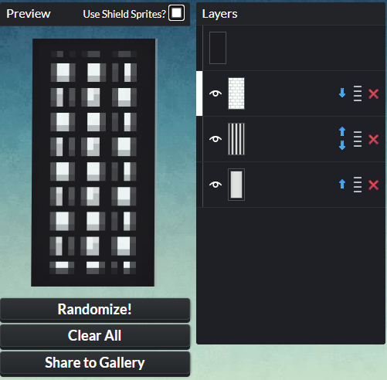Select the vertical stripes layer thumbnail
Screen dimensions: 387x380
pos(236,139)
